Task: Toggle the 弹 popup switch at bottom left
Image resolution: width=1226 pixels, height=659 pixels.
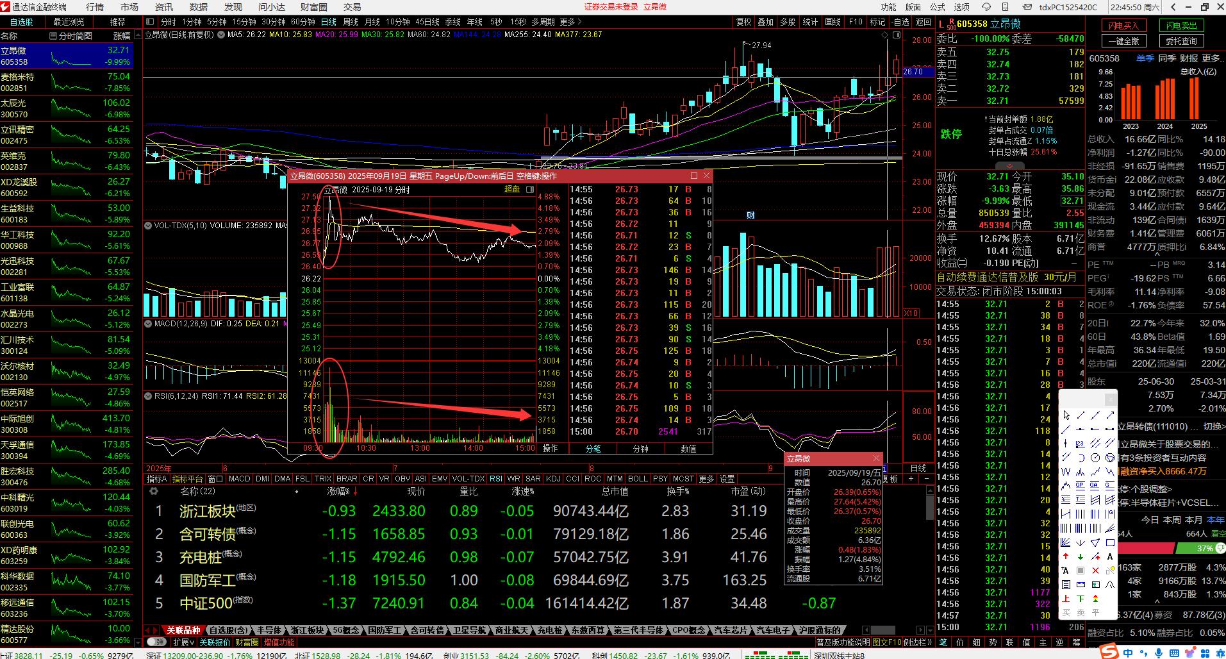Action: (156, 642)
